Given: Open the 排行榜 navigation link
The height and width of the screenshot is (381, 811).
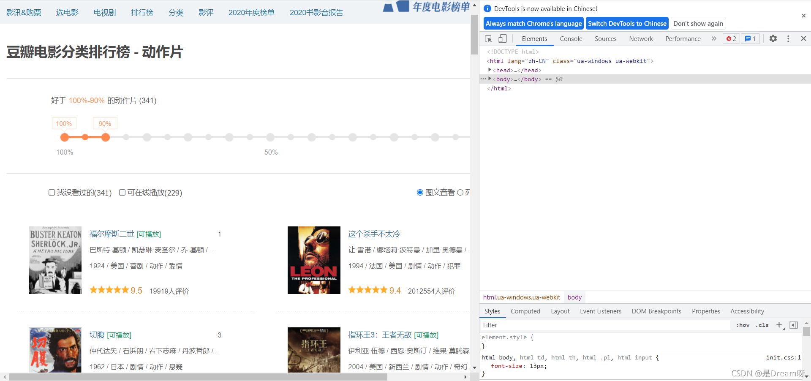Looking at the screenshot, I should [142, 13].
